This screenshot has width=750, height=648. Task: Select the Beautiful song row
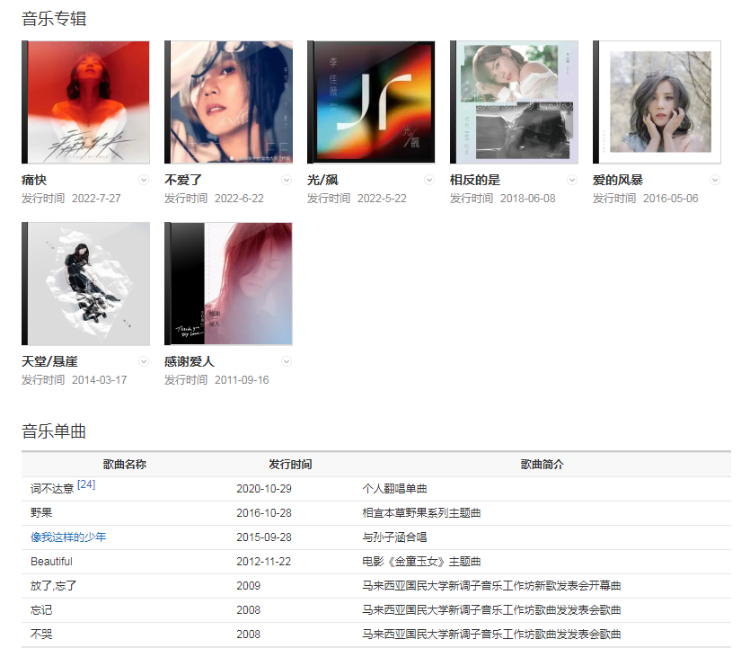tap(51, 562)
